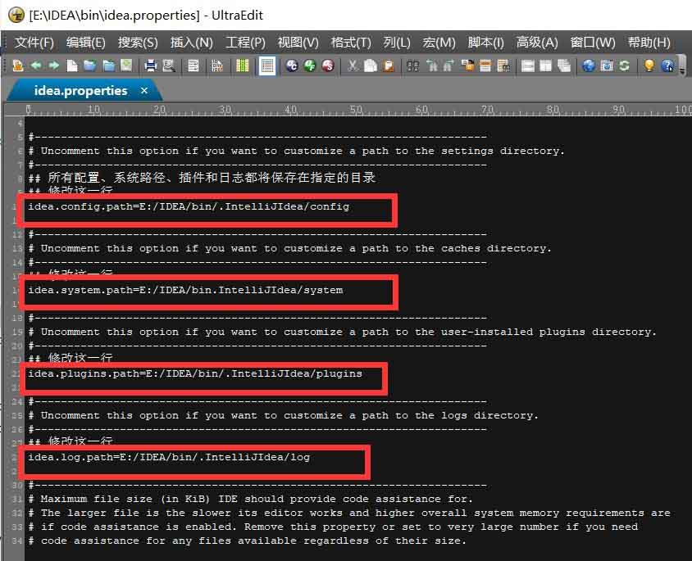Image resolution: width=692 pixels, height=561 pixels.
Task: Click the idea.plugins.path line
Action: coord(195,373)
